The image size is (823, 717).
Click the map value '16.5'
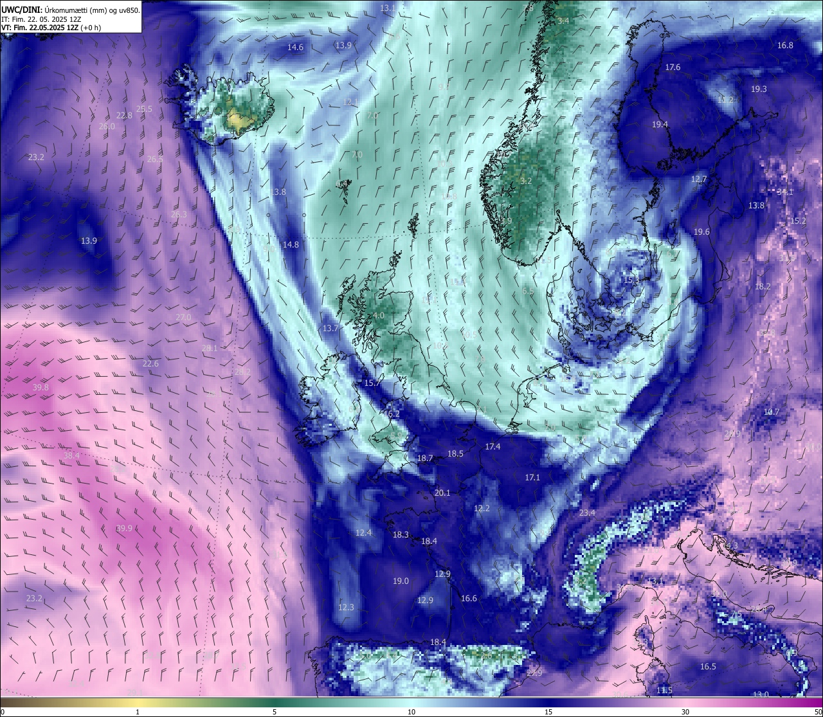[x=708, y=667]
